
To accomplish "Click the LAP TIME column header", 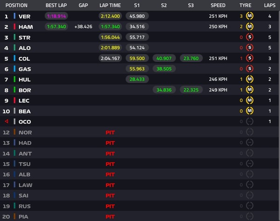I will (x=110, y=6).
